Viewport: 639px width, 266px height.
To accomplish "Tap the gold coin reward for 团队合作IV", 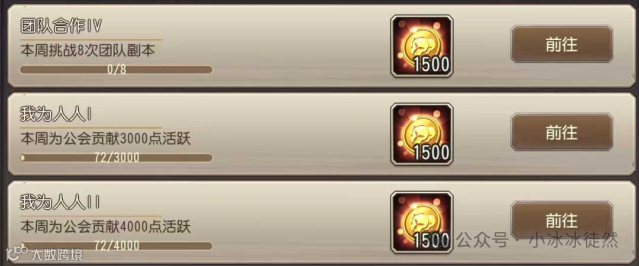I will (422, 46).
